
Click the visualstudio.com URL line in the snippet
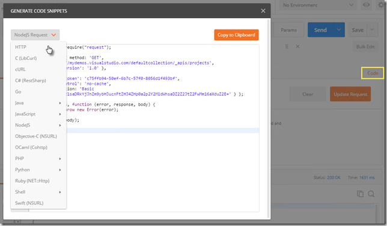(x=139, y=63)
